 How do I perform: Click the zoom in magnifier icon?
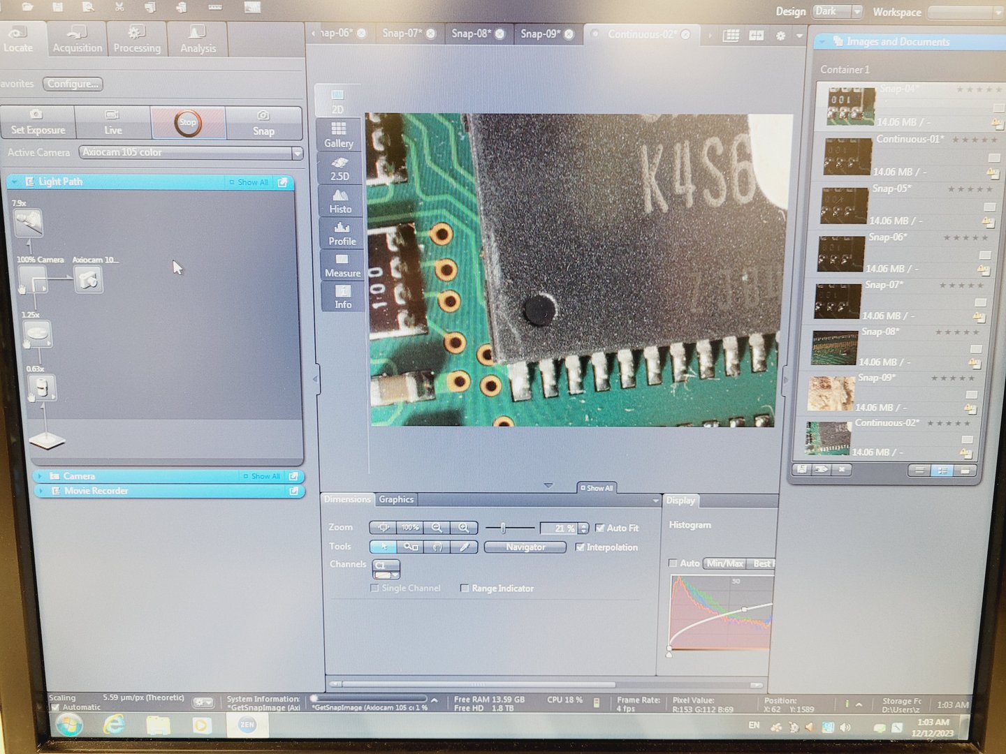[464, 528]
